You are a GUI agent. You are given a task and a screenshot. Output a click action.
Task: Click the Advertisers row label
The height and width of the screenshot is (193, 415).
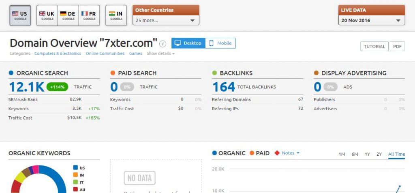(325, 109)
